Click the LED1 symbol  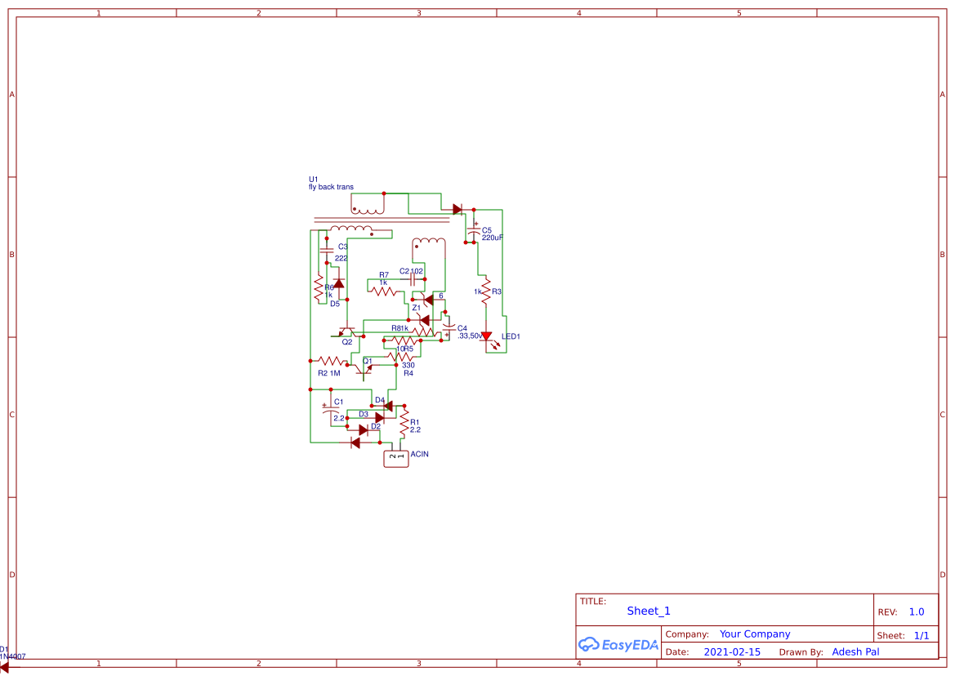[485, 336]
